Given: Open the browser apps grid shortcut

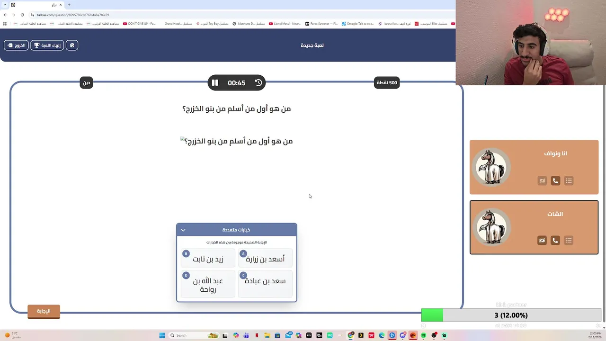Looking at the screenshot, I should [x=5, y=23].
